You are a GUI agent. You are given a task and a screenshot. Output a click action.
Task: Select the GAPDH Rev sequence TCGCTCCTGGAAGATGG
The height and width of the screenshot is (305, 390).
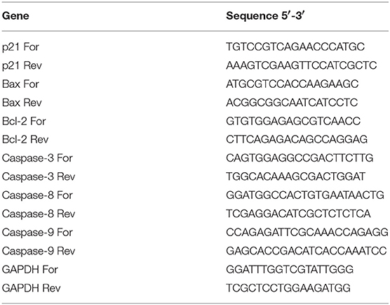[288, 288]
